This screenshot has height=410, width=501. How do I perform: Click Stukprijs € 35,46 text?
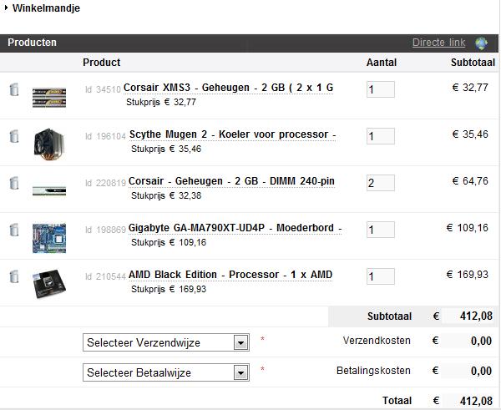tap(166, 149)
